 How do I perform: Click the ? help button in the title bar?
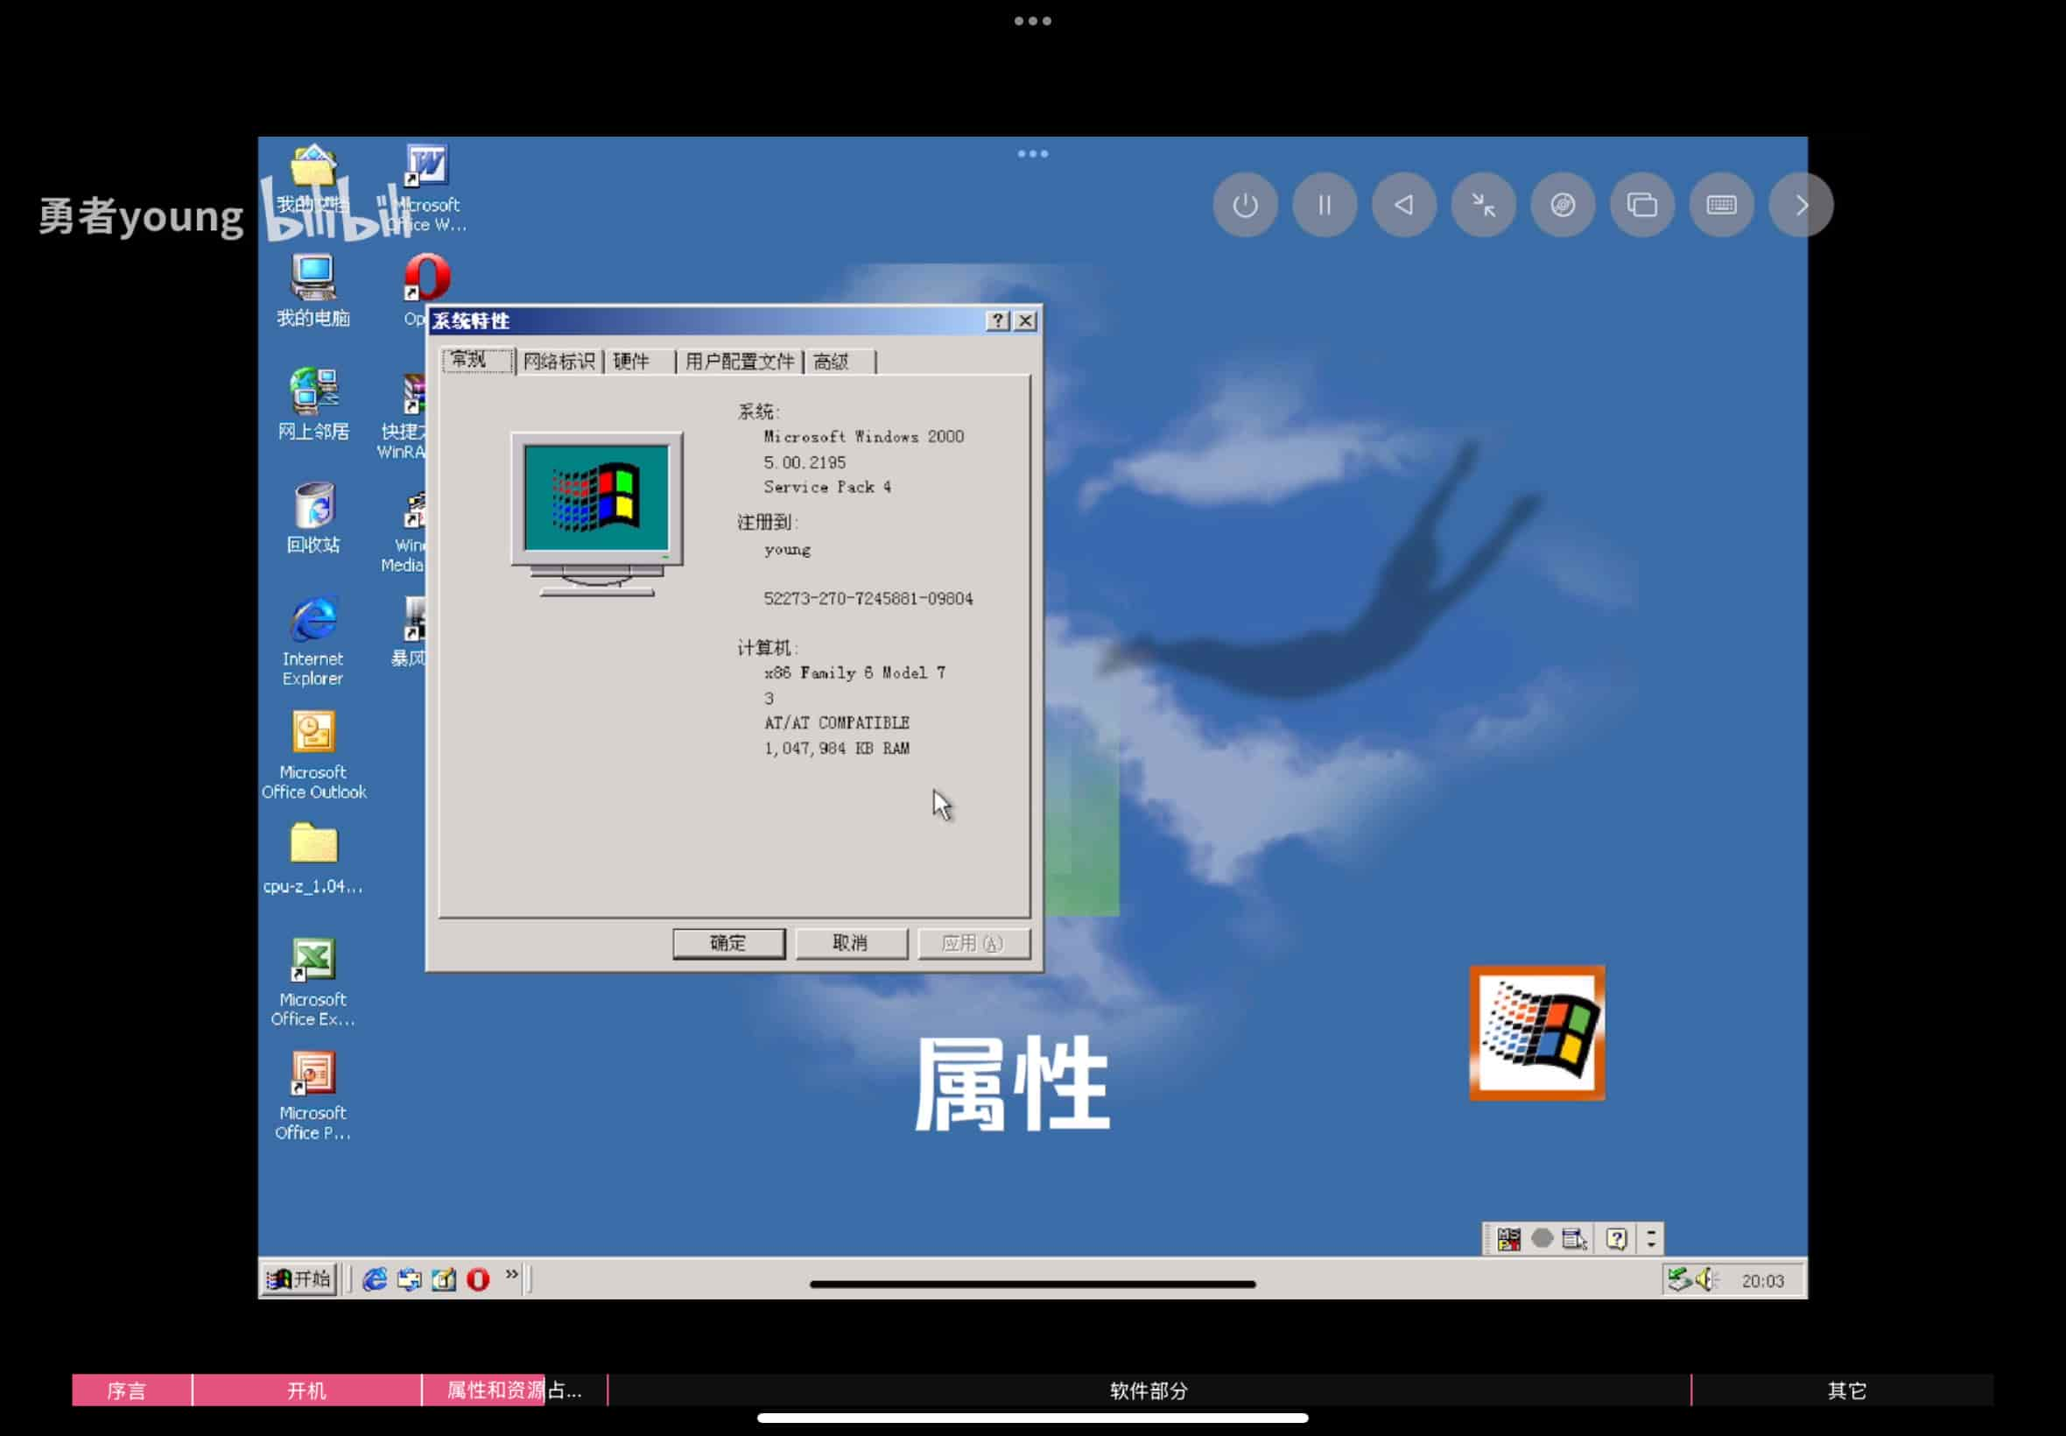click(997, 320)
